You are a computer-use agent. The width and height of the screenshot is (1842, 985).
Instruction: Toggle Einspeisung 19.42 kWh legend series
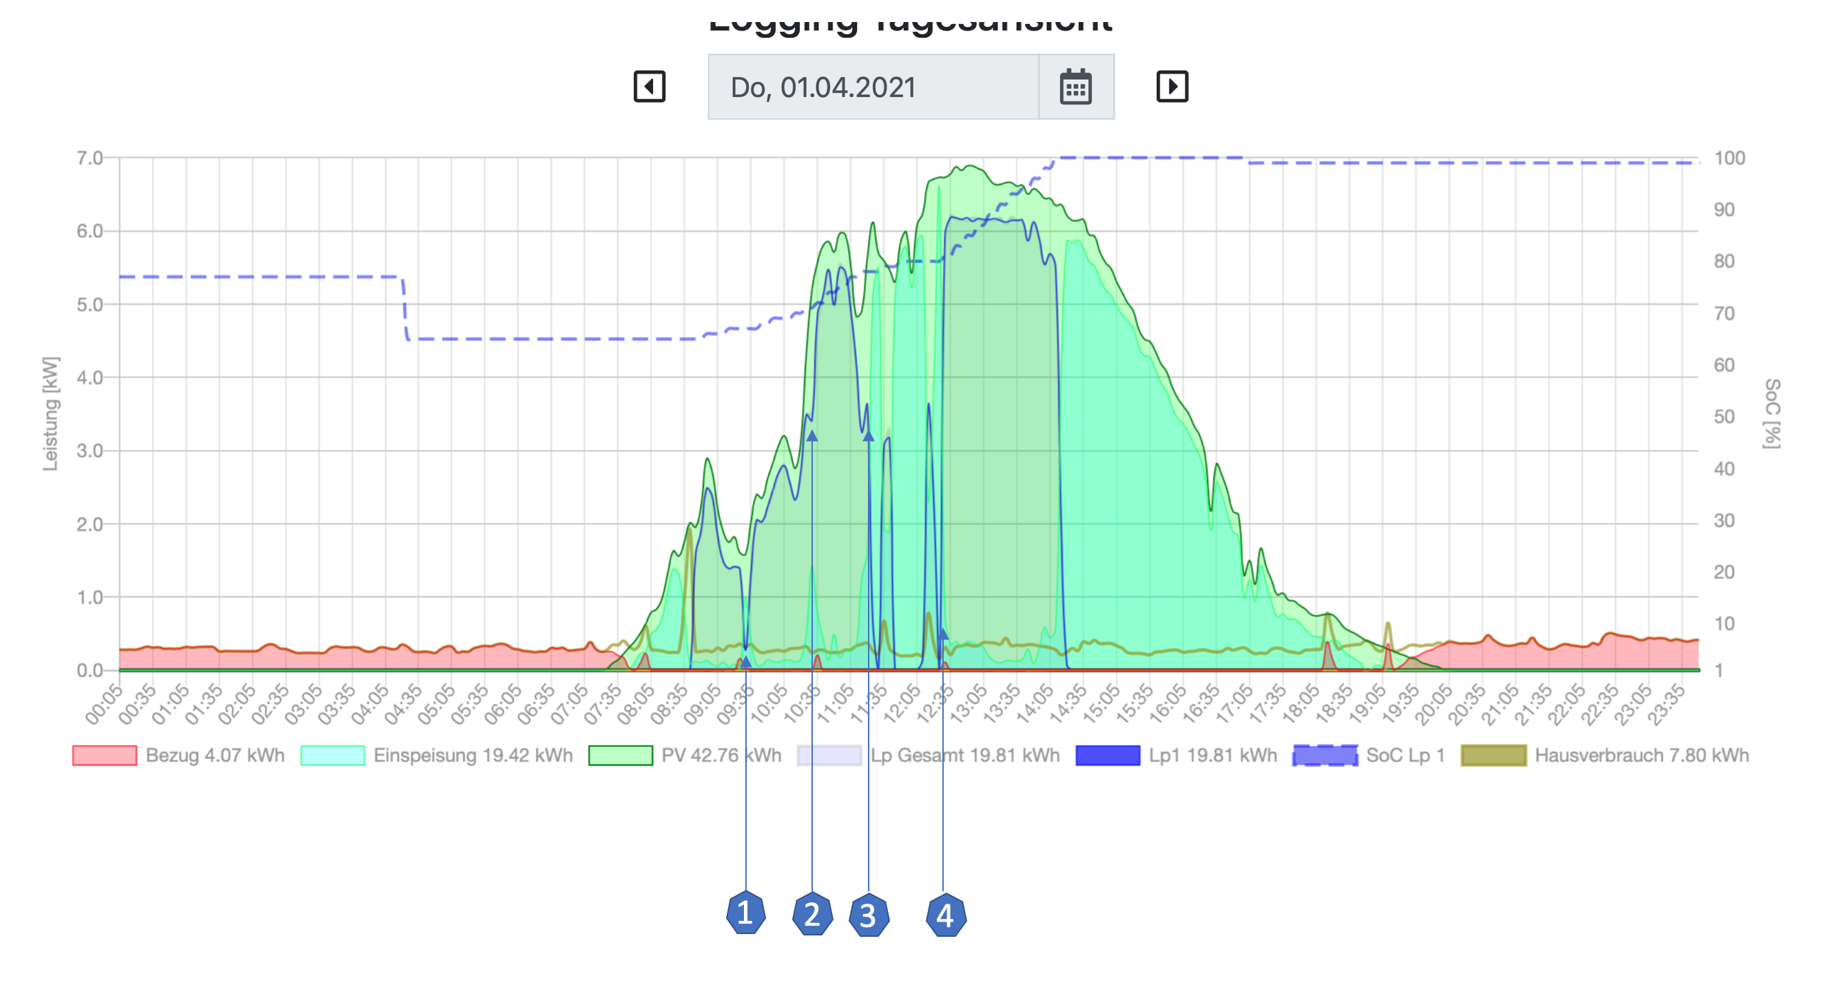tap(473, 756)
